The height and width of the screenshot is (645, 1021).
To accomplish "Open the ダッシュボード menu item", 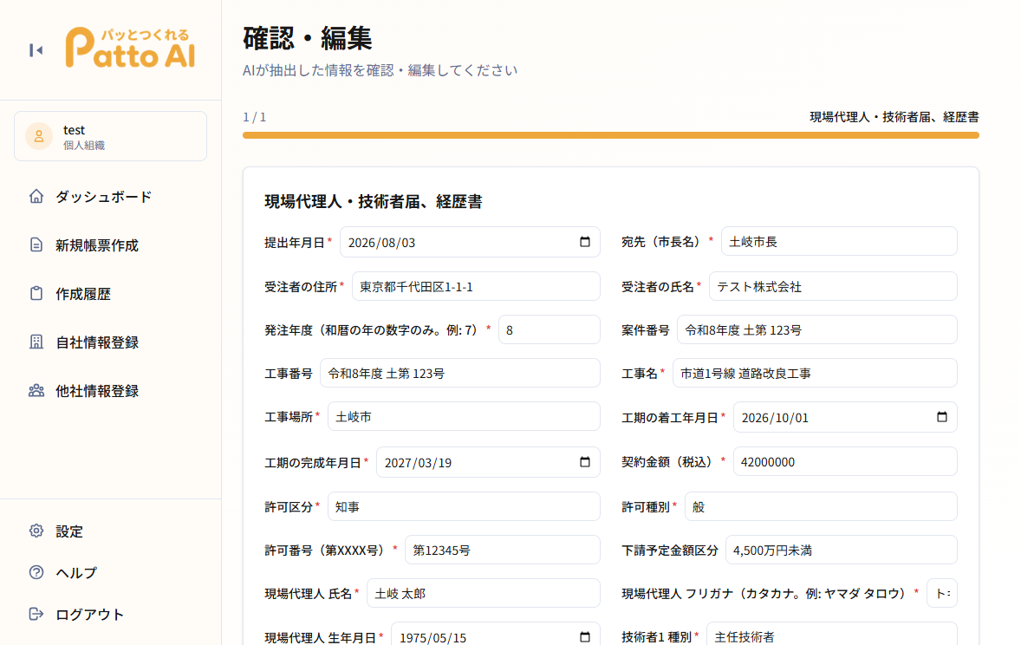I will click(x=111, y=196).
